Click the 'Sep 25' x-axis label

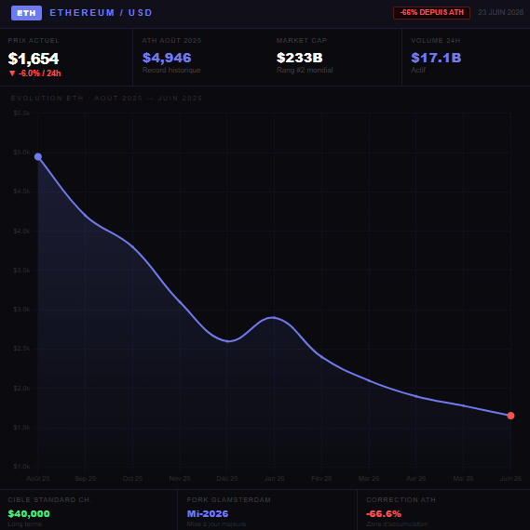[86, 479]
